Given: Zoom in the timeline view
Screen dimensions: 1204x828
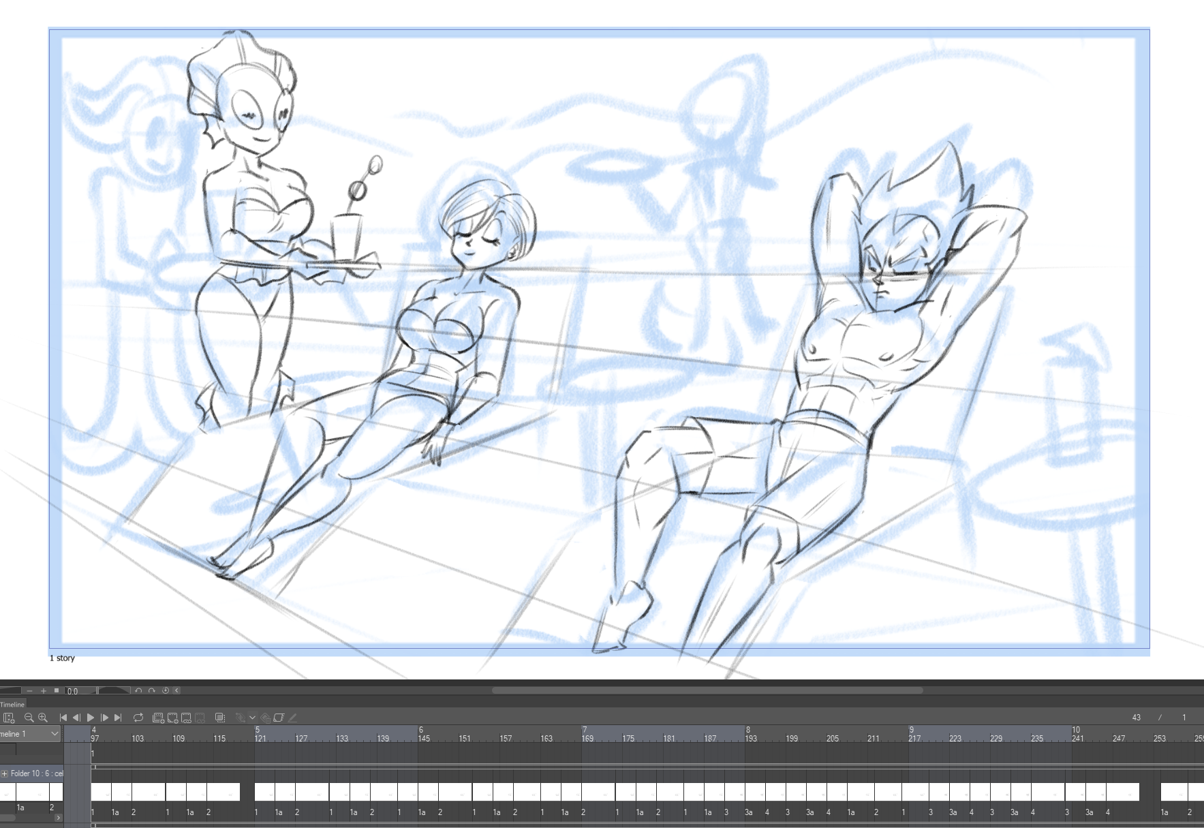Looking at the screenshot, I should point(43,718).
